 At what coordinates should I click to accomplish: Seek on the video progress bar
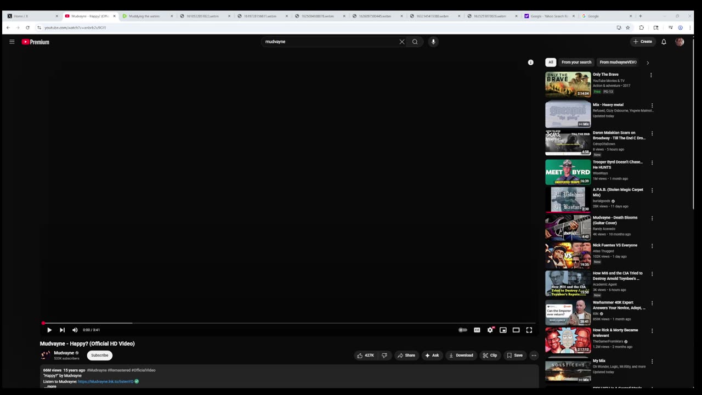[289, 323]
